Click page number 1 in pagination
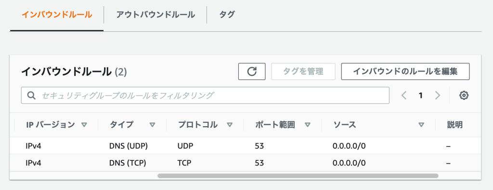The width and height of the screenshot is (493, 190). pyautogui.click(x=421, y=95)
